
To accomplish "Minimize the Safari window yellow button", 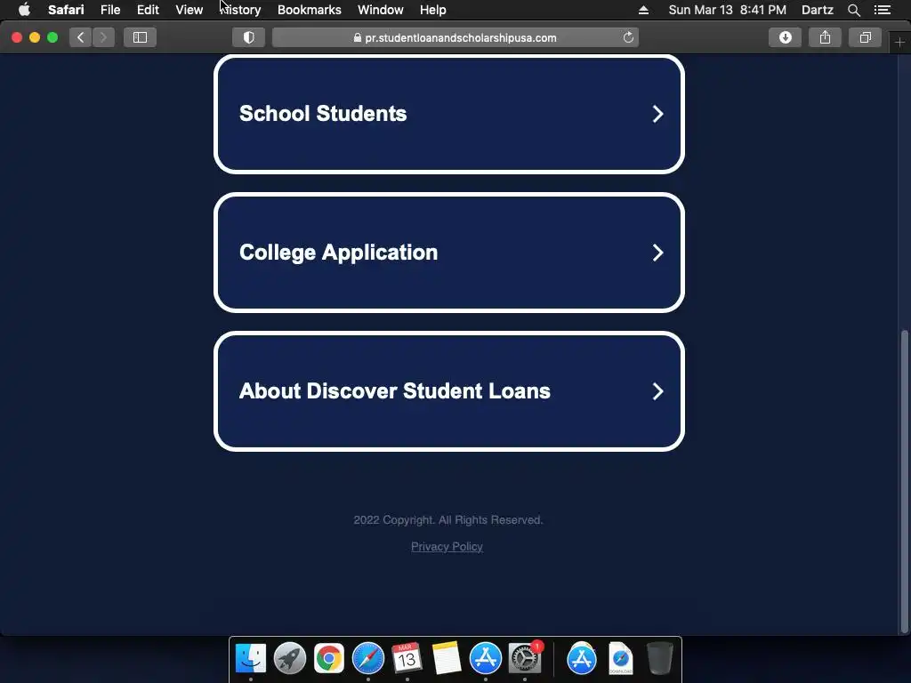I will (35, 37).
